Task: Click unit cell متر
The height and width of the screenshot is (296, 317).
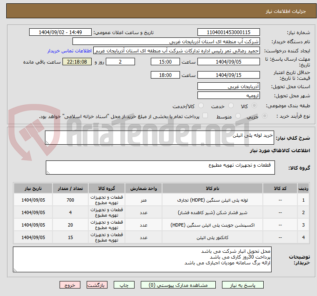Action: coord(144,200)
